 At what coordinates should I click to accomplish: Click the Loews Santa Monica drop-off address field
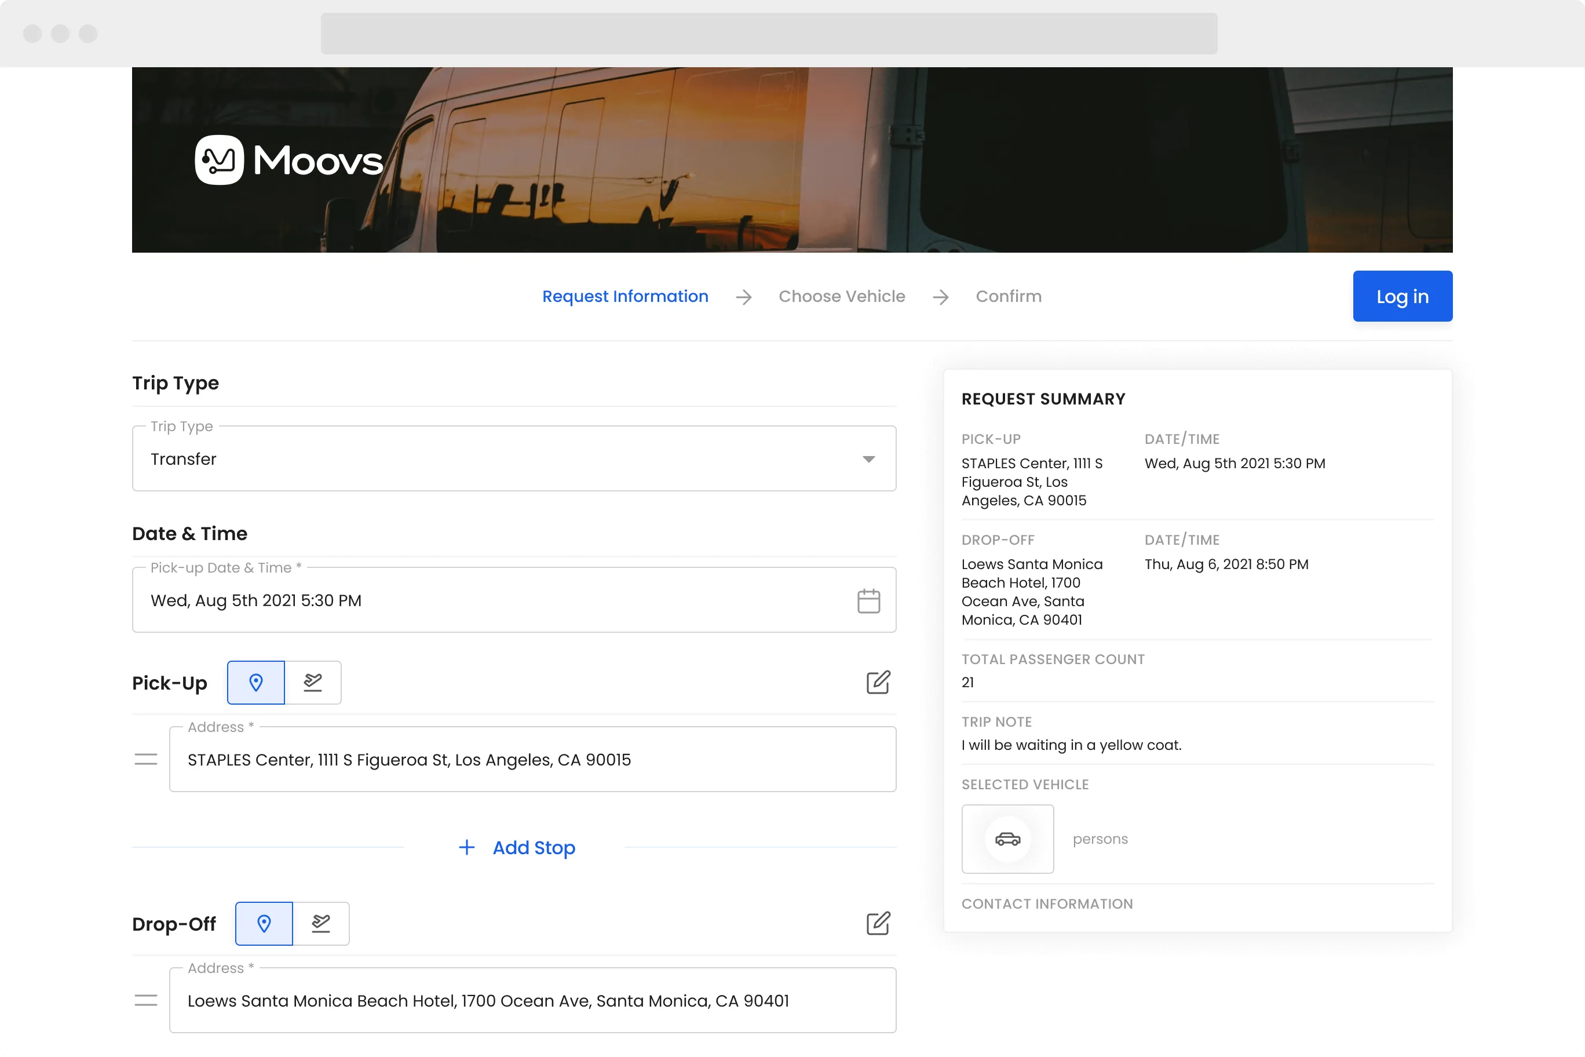(532, 1000)
